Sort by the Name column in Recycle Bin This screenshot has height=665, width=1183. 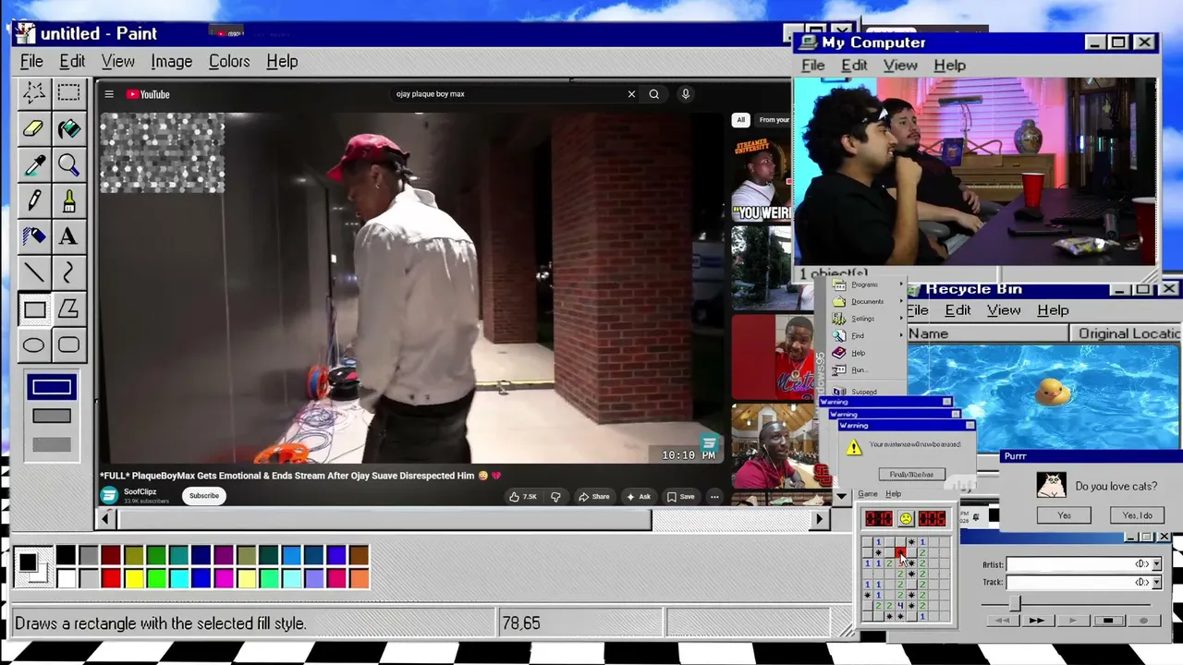point(986,333)
